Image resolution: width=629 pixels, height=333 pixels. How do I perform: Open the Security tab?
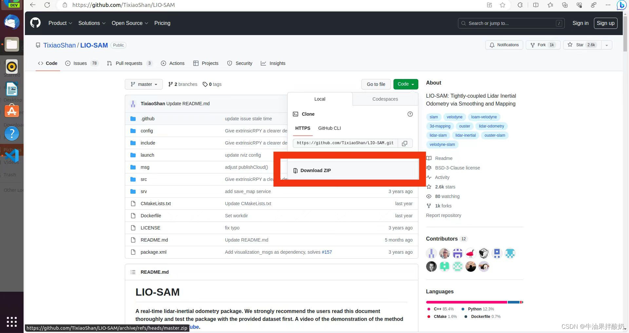tap(240, 63)
